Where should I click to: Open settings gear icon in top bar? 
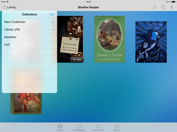point(163,7)
